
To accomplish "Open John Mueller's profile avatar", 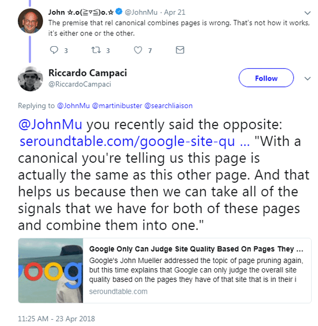I will click(29, 21).
